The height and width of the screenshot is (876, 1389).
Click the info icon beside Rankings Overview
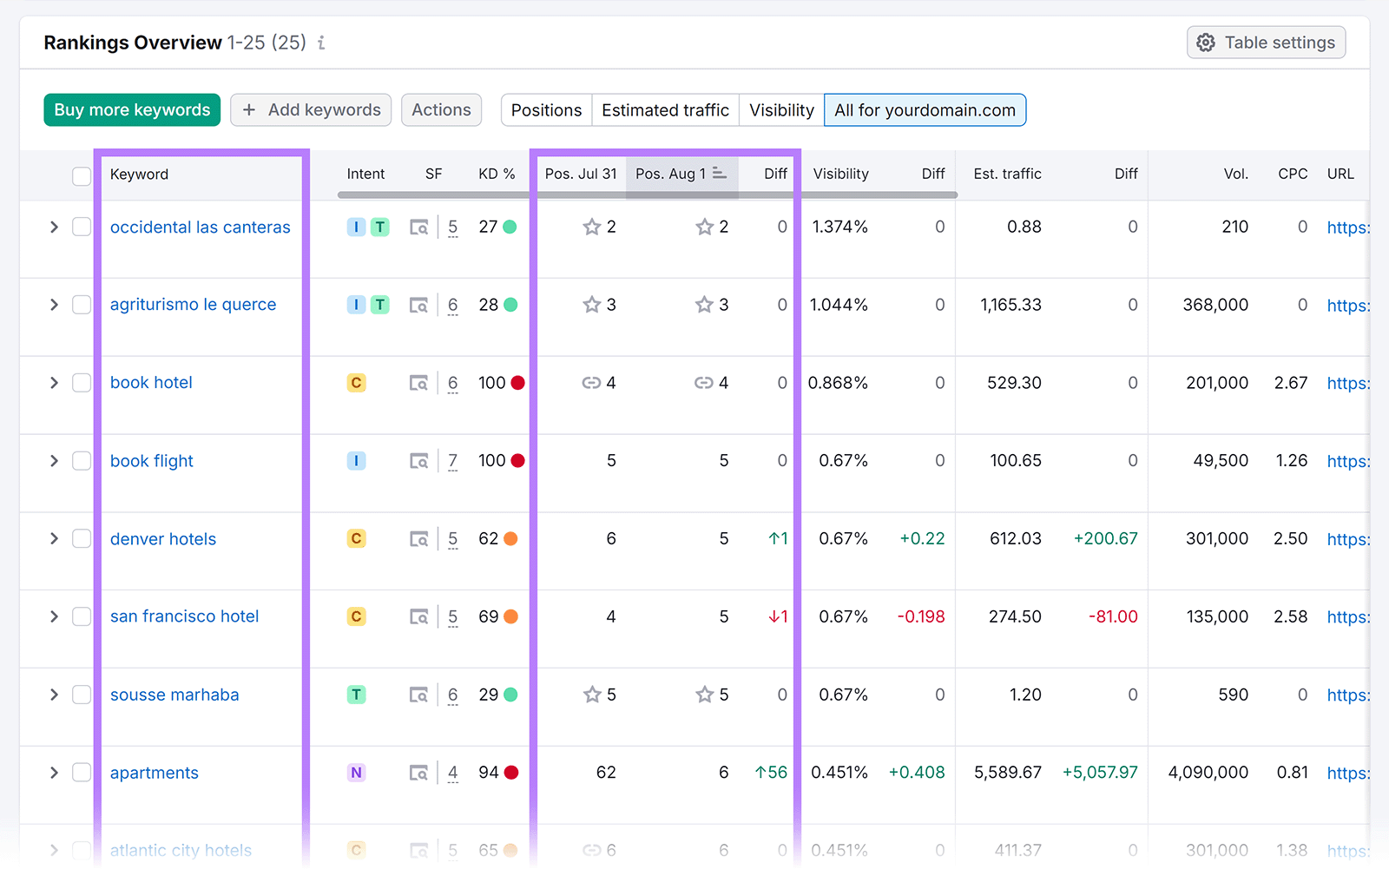tap(320, 42)
